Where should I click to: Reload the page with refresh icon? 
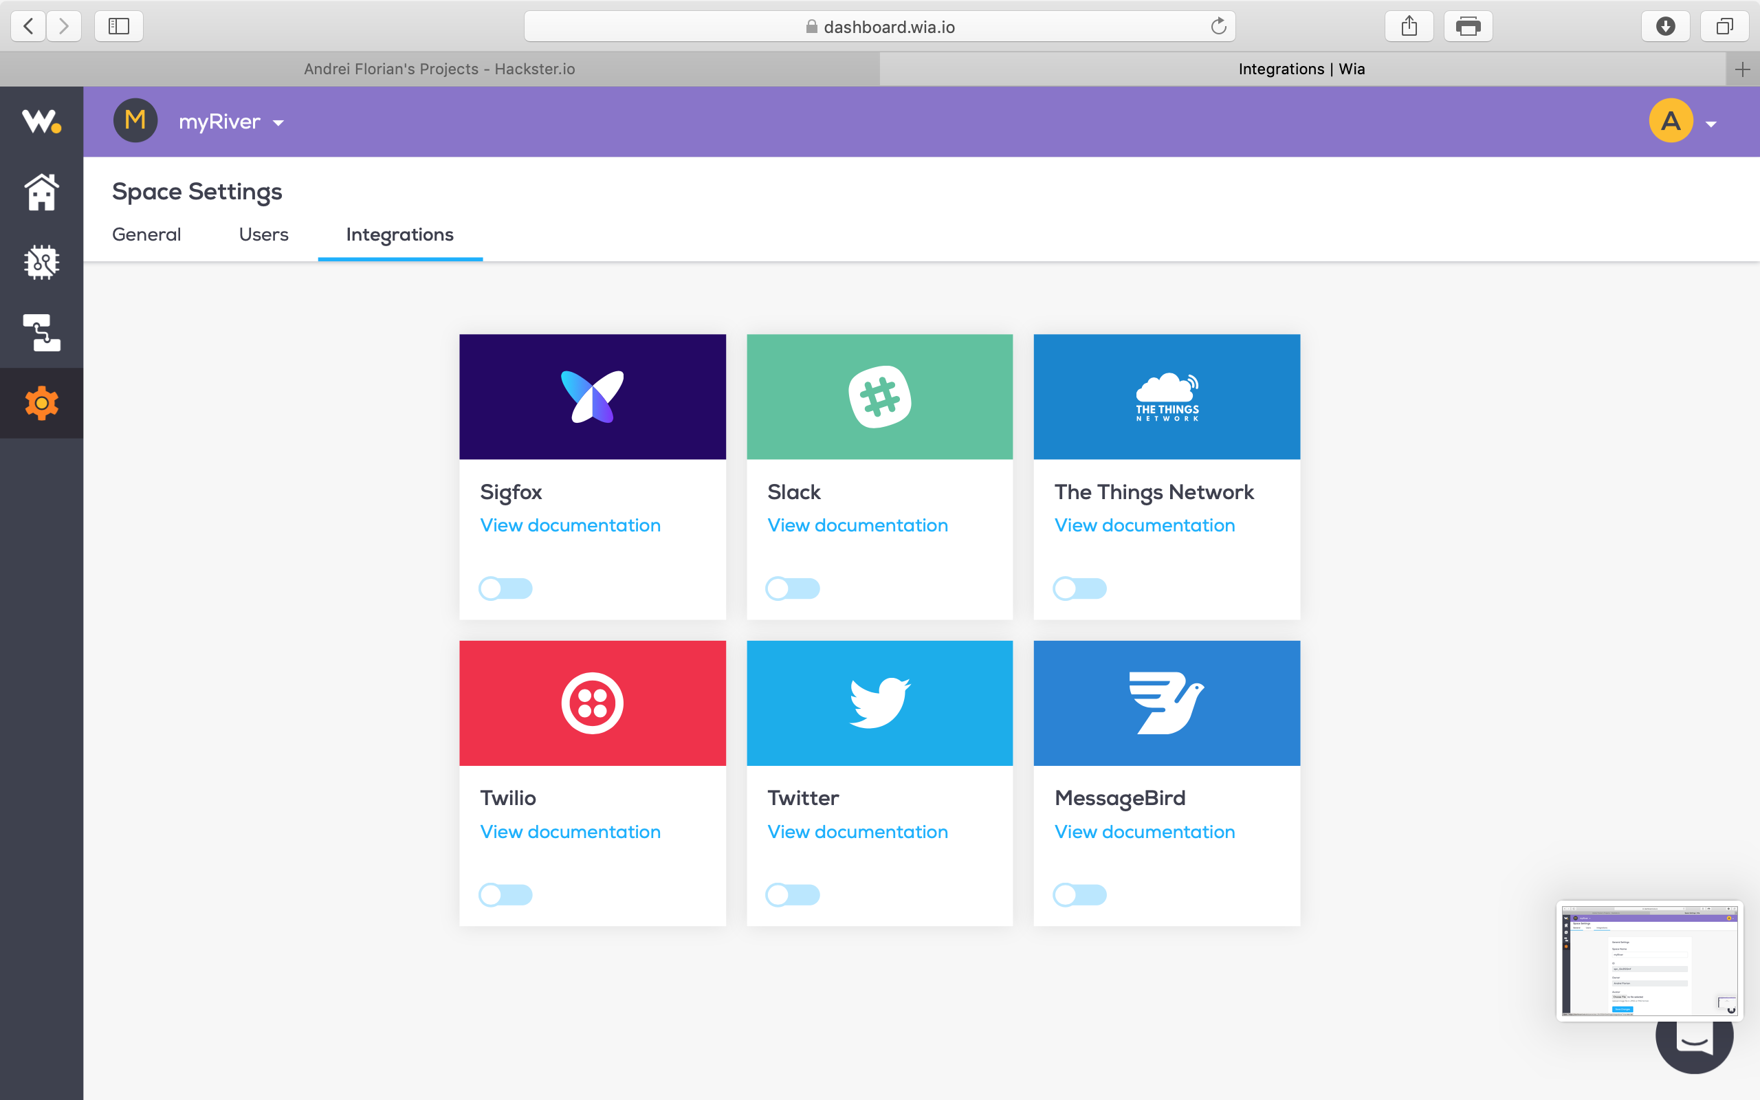click(1218, 27)
